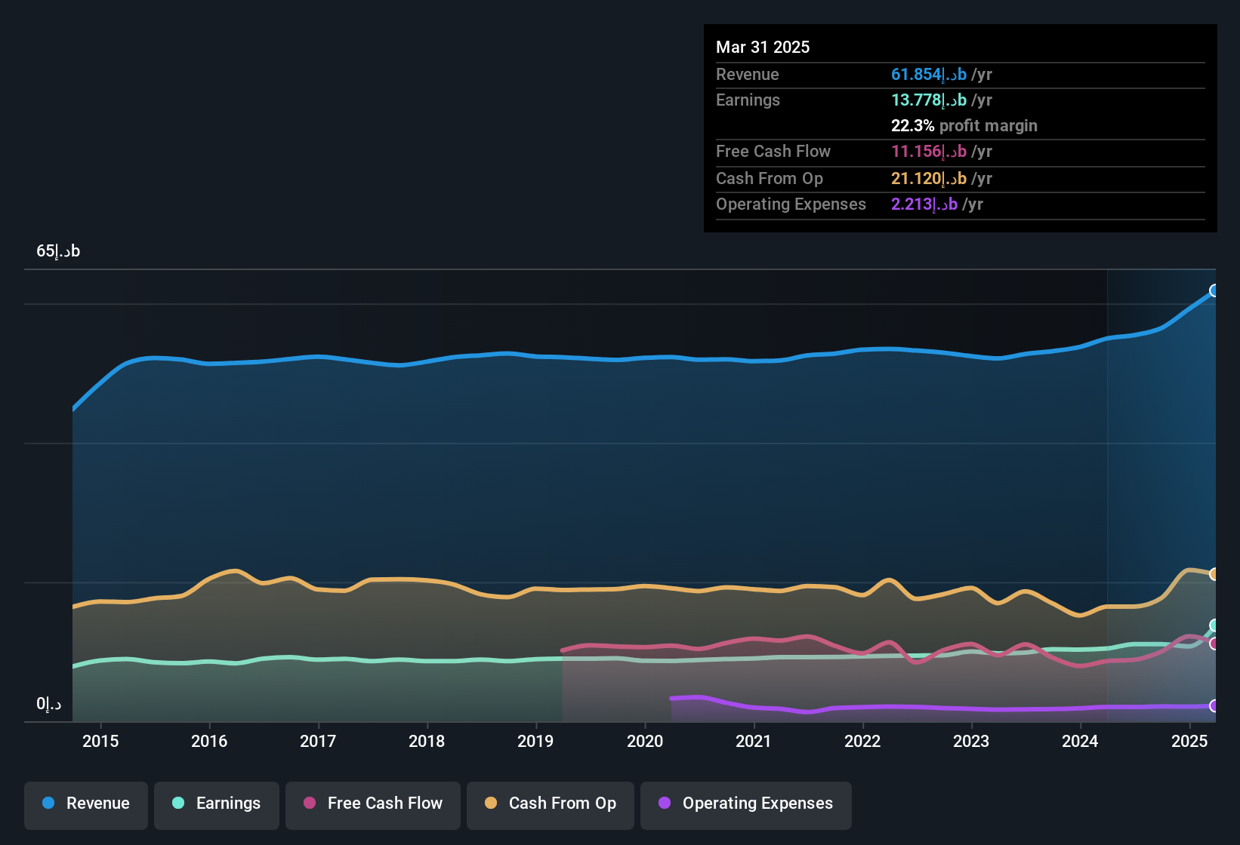
Task: Click the 2020 x-axis label
Action: [x=645, y=741]
